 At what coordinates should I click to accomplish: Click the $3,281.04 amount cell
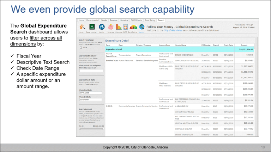coord(249,101)
